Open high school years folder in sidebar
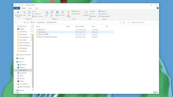Image resolution: width=173 pixels, height=97 pixels. coord(25,46)
